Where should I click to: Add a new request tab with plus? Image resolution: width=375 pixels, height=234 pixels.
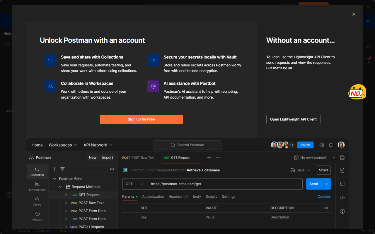[x=209, y=157]
